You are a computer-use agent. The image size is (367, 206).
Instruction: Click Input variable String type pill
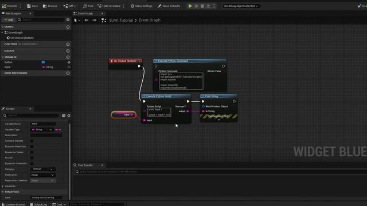[x=48, y=67]
